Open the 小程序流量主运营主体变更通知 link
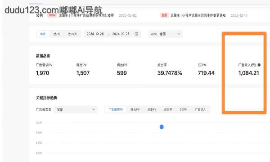 tap(198, 15)
